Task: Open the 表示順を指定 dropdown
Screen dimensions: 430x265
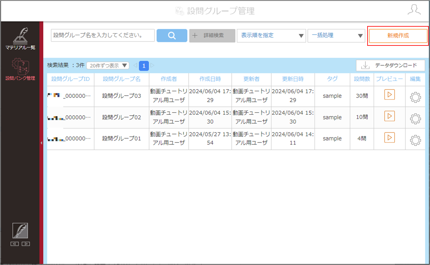Action: (x=271, y=35)
